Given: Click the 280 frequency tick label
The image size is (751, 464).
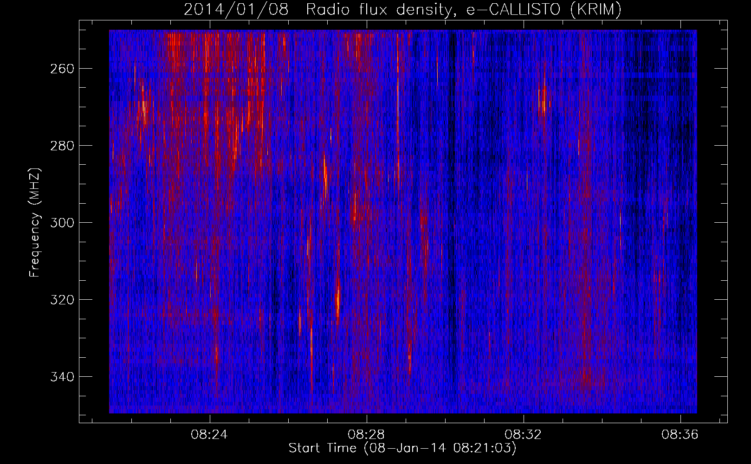Looking at the screenshot, I should 62,146.
